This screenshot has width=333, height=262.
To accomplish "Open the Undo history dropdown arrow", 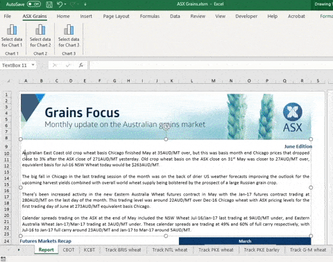I will (65, 4).
